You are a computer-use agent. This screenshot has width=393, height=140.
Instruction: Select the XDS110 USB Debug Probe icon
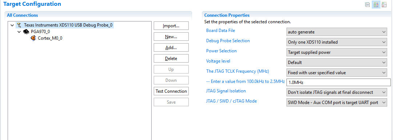click(x=19, y=25)
